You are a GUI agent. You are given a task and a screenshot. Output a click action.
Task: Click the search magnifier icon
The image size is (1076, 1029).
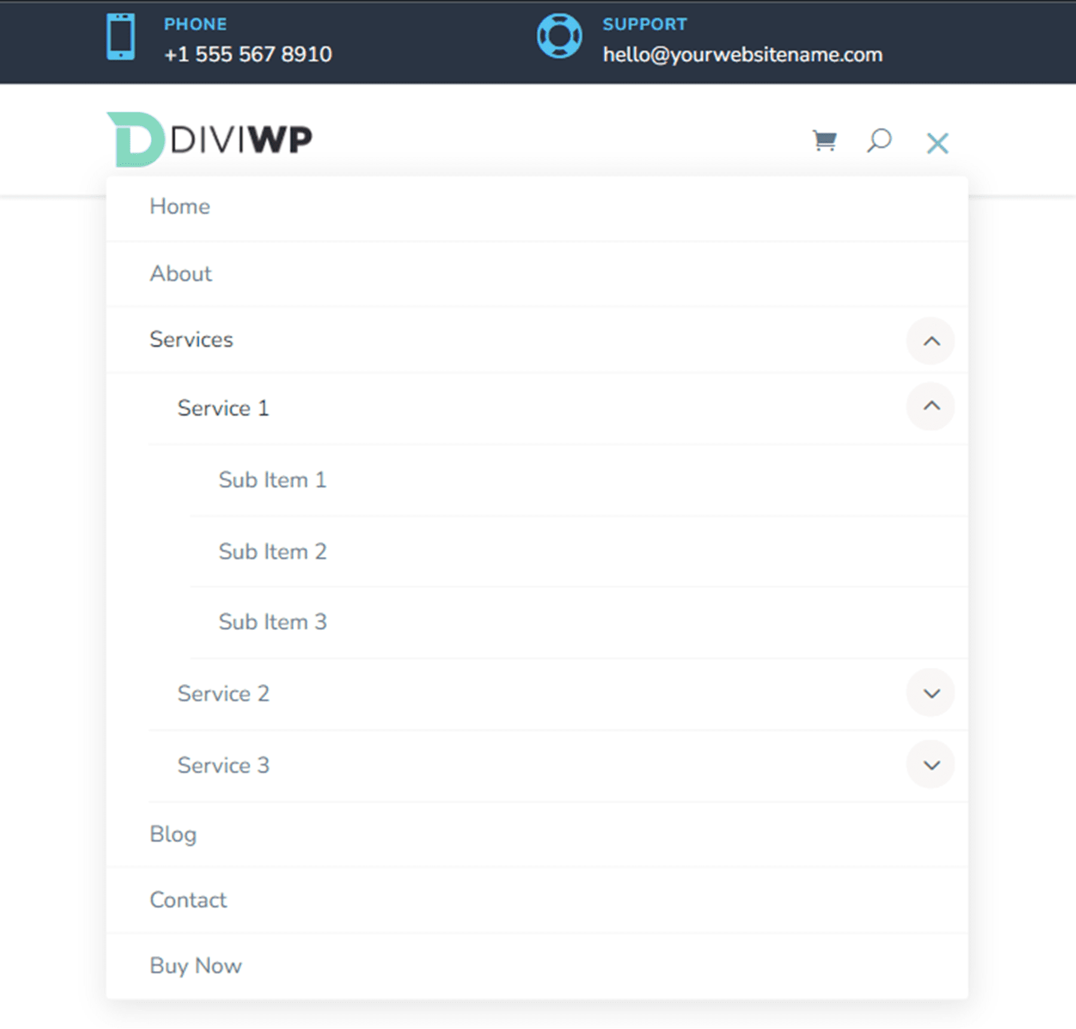pos(878,141)
